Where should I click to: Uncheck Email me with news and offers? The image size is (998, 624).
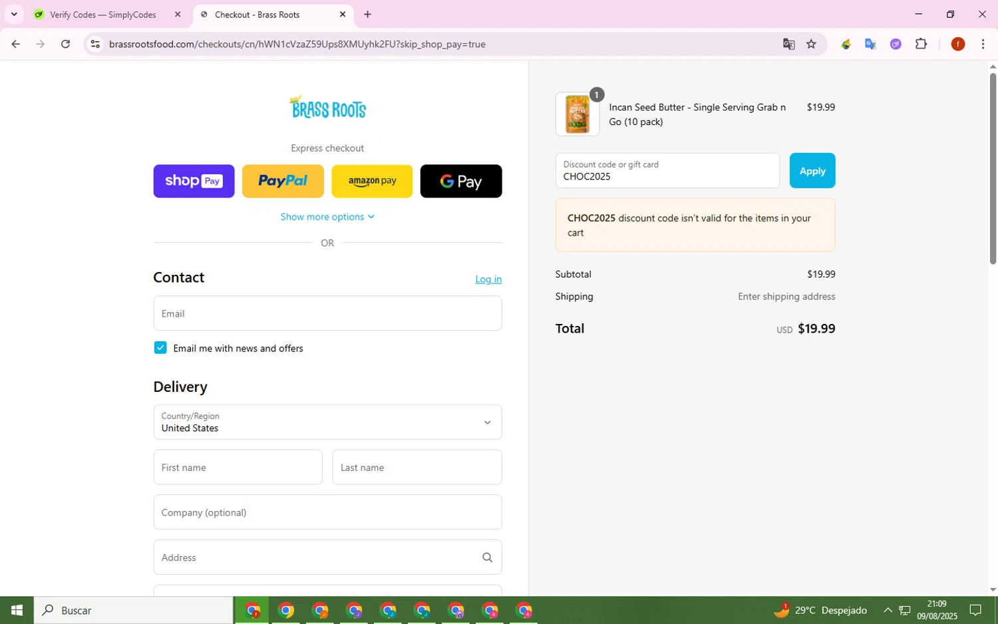(x=160, y=348)
